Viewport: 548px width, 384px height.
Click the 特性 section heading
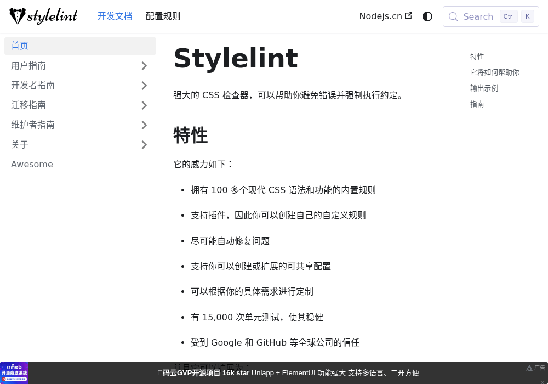[x=191, y=135]
